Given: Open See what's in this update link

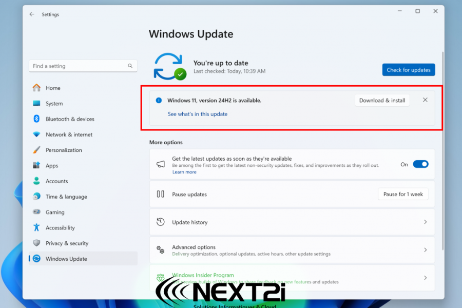Looking at the screenshot, I should pos(198,114).
